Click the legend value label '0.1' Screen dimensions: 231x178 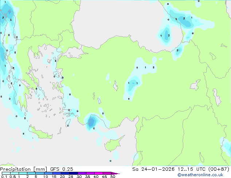tap(4, 177)
